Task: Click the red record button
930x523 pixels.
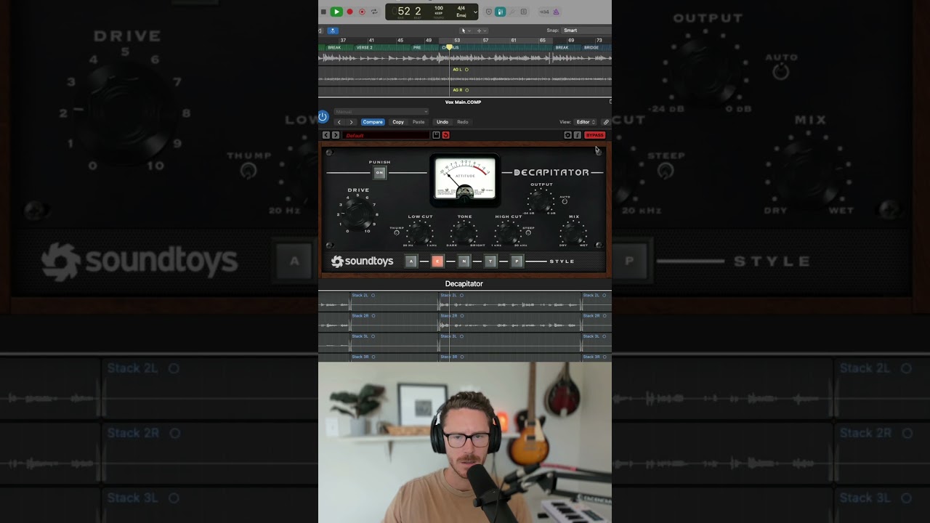Action: 349,12
